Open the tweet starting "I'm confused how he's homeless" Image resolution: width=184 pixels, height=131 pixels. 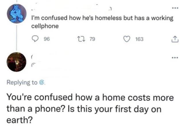[x=102, y=18]
